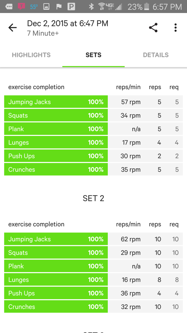Open the three-dot overflow menu
Image resolution: width=187 pixels, height=333 pixels.
pos(175,28)
